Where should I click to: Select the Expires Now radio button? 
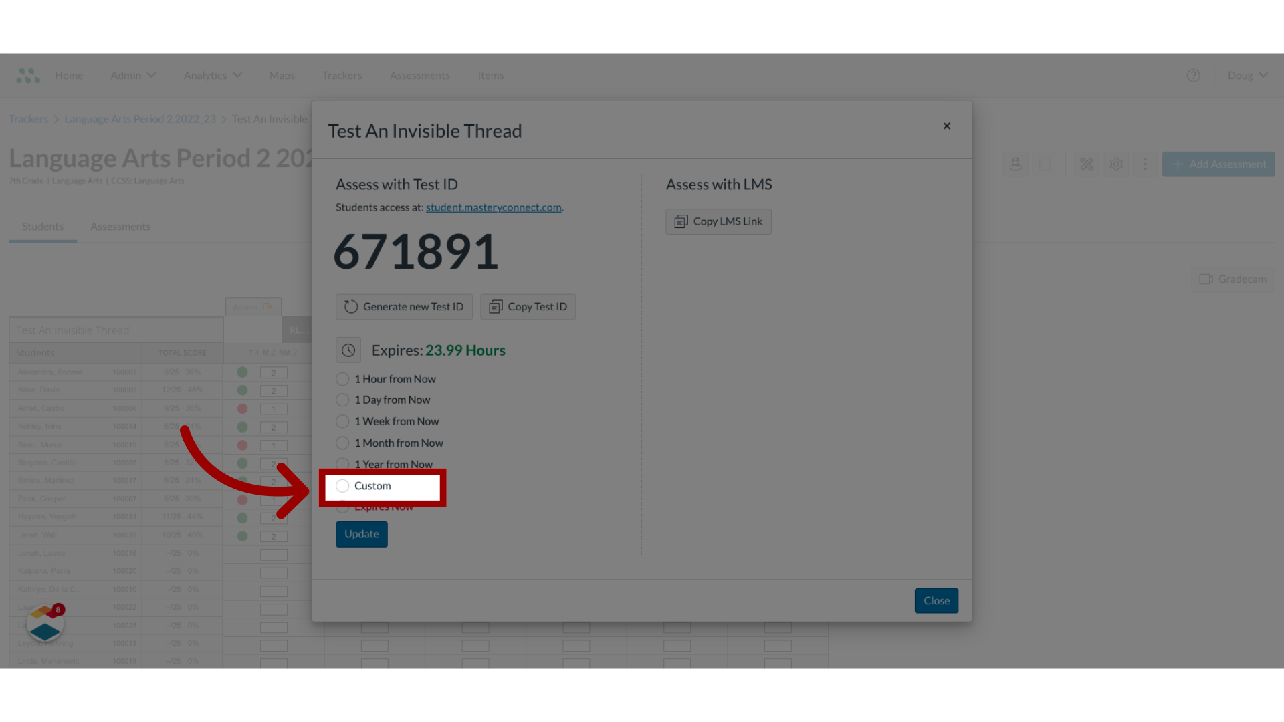342,506
